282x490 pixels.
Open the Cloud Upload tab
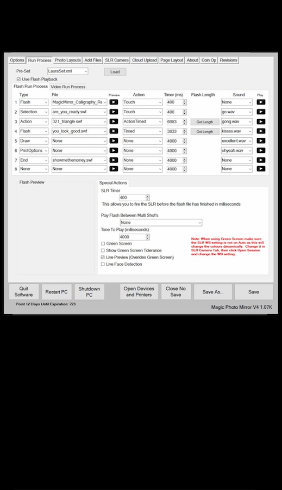[x=145, y=60]
